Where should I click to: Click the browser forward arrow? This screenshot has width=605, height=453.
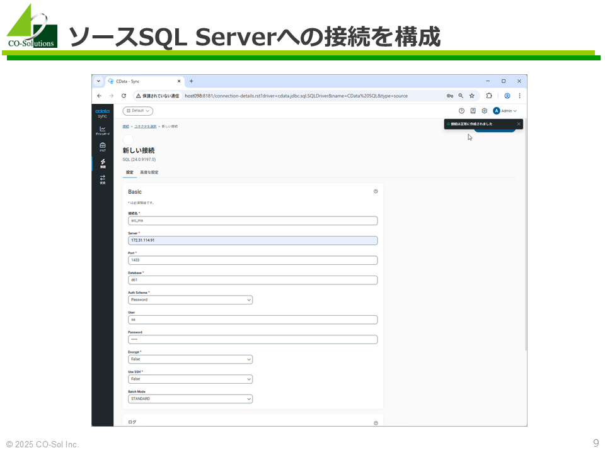[x=112, y=96]
